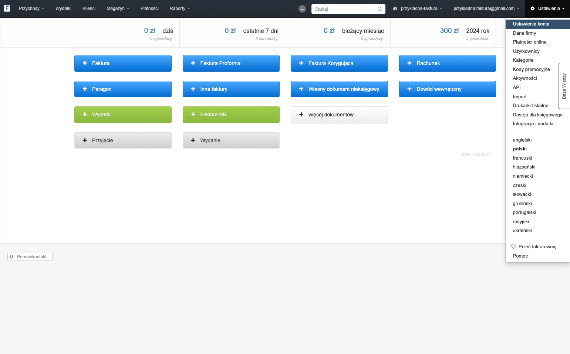Go to Klienci in the top menu
The image size is (570, 354).
point(89,8)
